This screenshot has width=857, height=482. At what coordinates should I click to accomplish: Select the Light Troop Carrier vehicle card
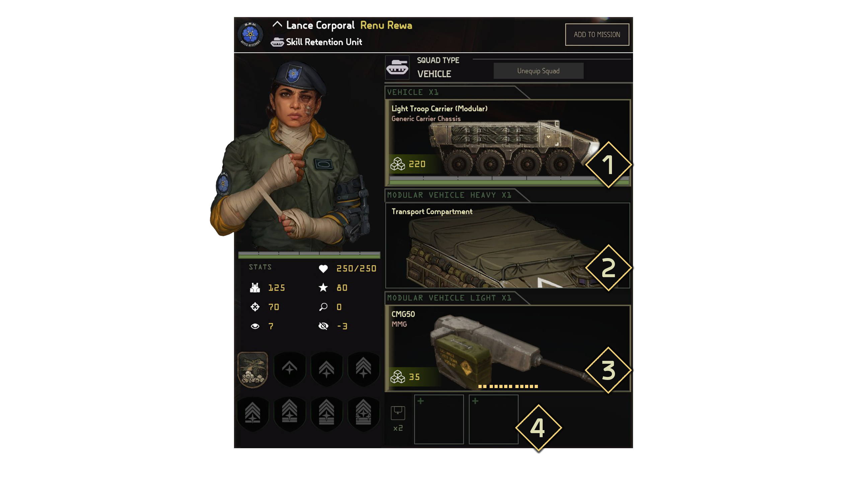click(x=508, y=143)
